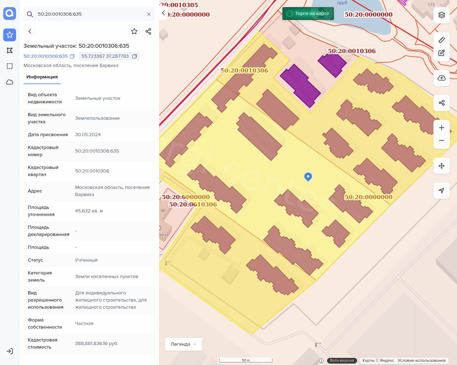Screen dimensions: 457x365
Task: Activate the dashed rectangle selection tool
Action: pyautogui.click(x=10, y=66)
